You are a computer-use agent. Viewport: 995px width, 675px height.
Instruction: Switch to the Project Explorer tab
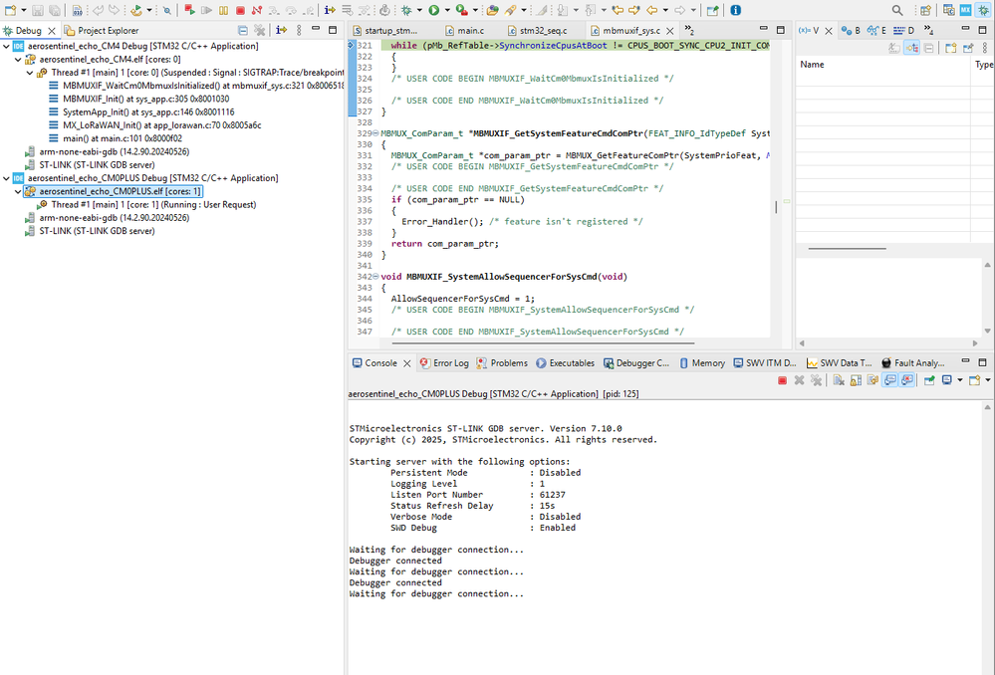[107, 31]
